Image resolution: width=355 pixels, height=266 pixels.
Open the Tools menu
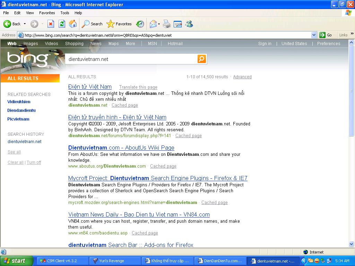tap(65, 13)
